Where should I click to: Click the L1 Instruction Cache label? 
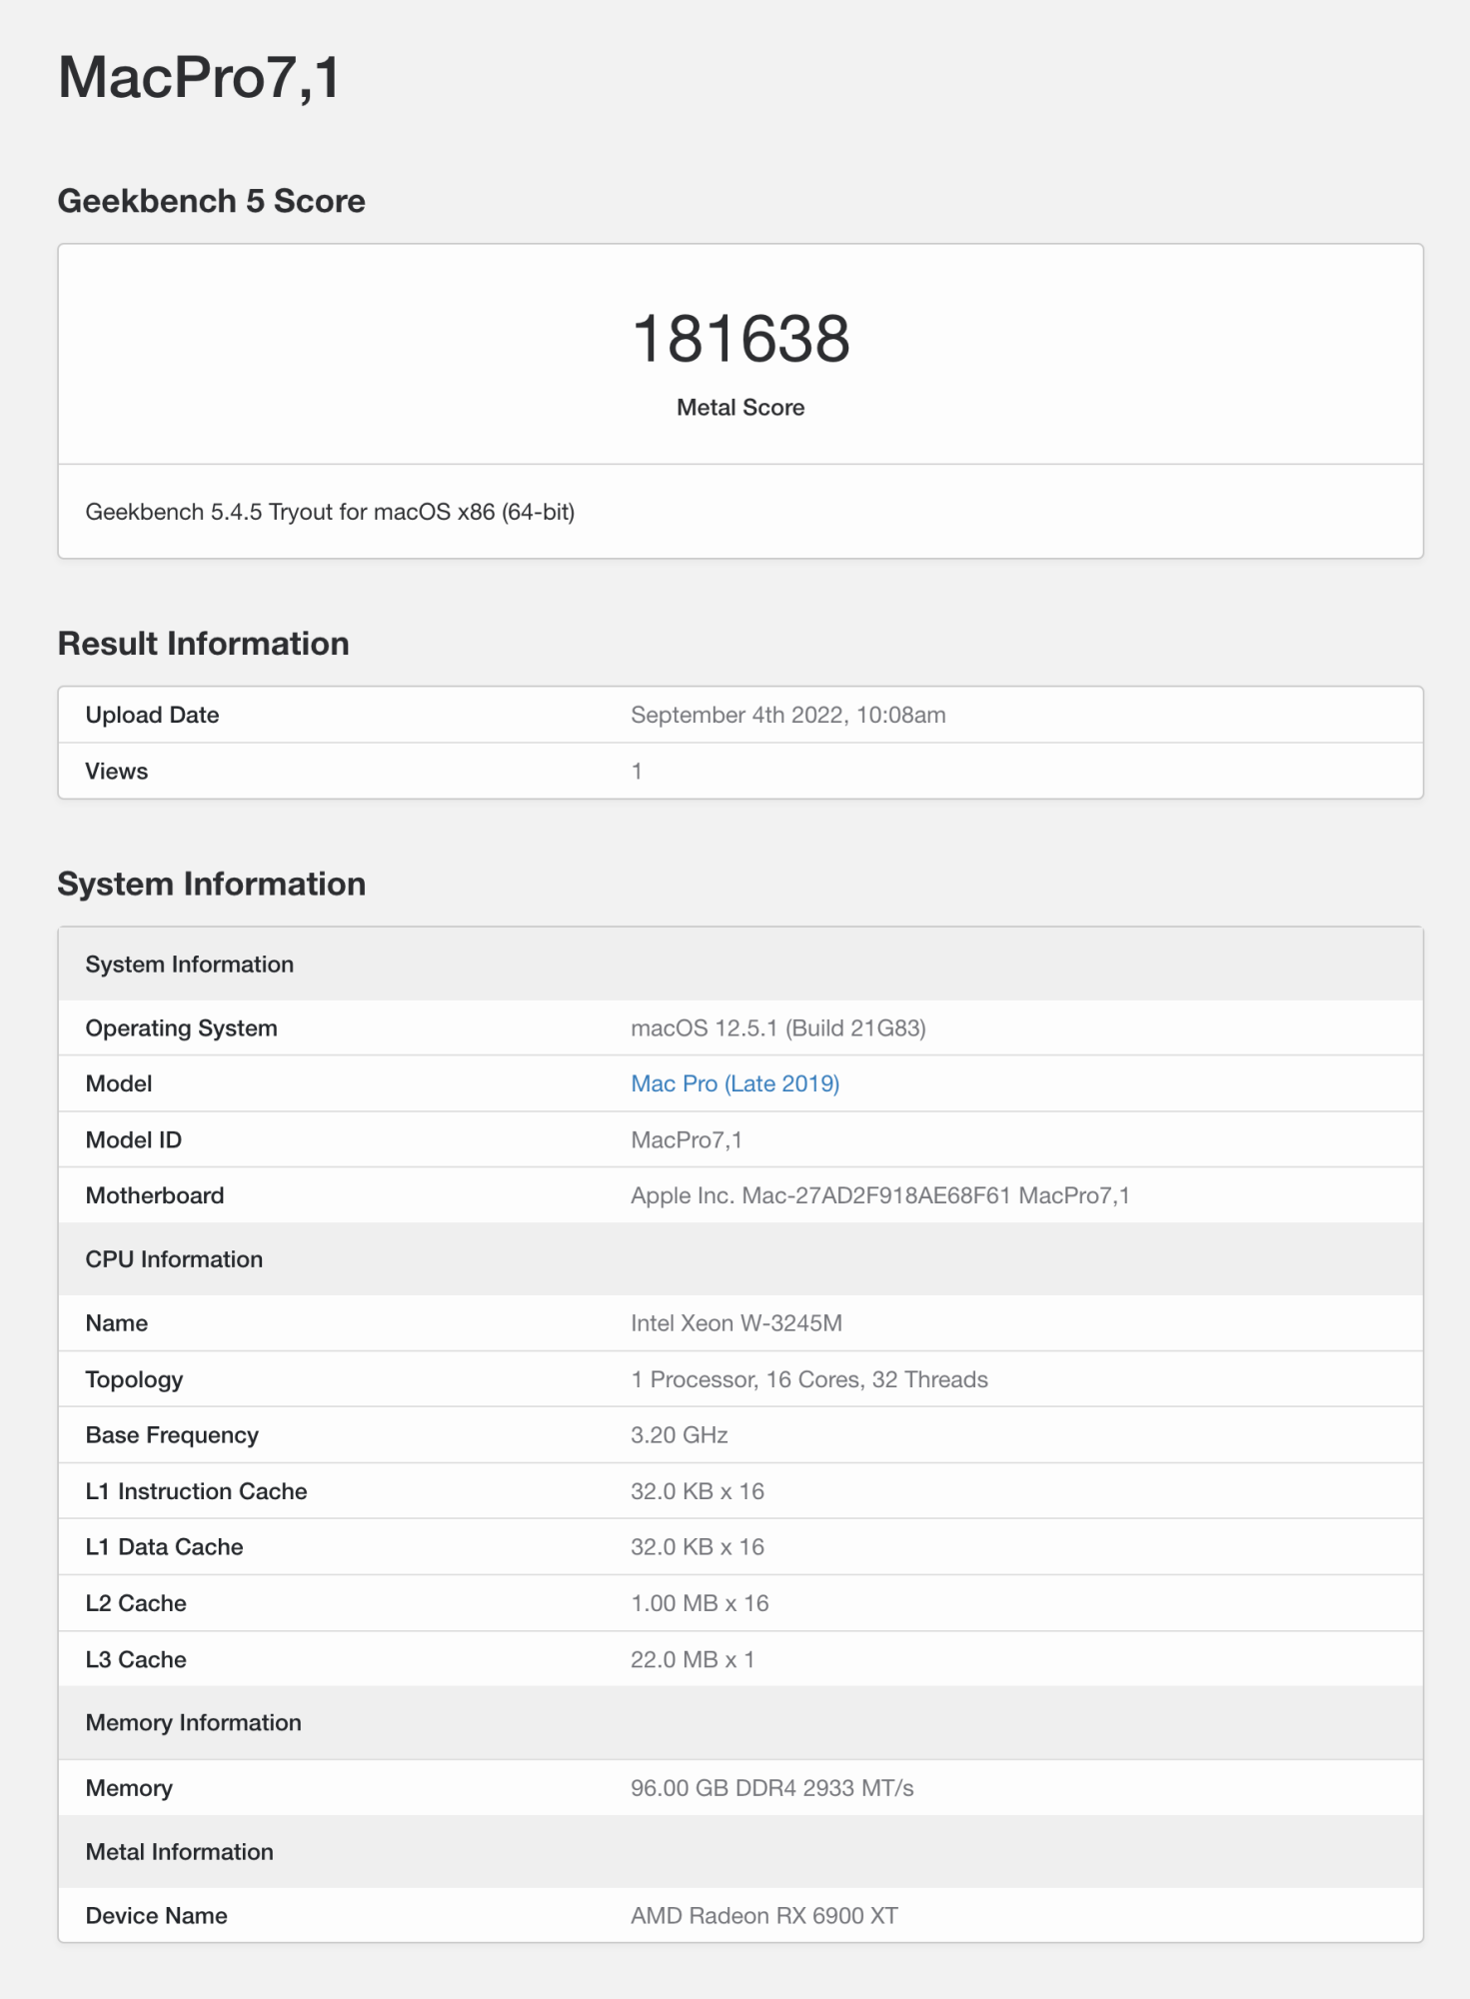pos(196,1491)
